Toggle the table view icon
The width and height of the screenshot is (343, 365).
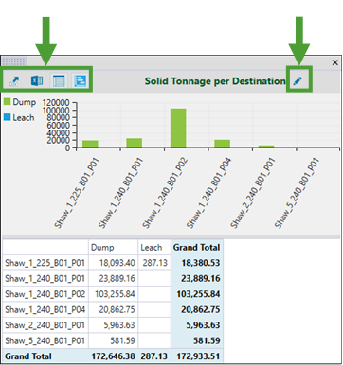(59, 80)
